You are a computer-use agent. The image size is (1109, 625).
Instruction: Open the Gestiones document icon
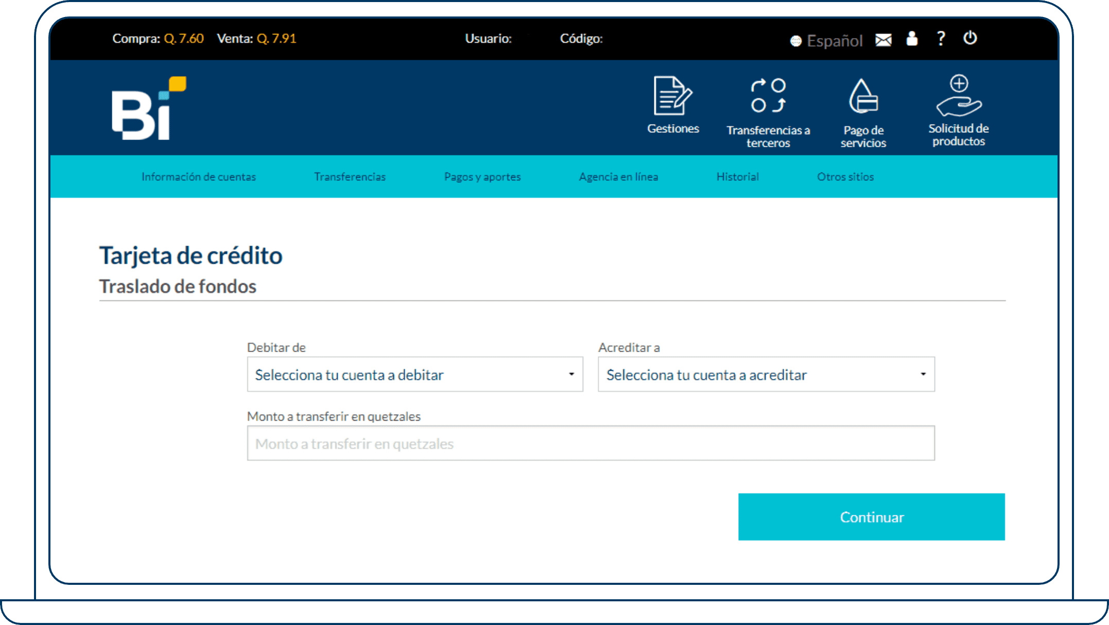[x=672, y=96]
